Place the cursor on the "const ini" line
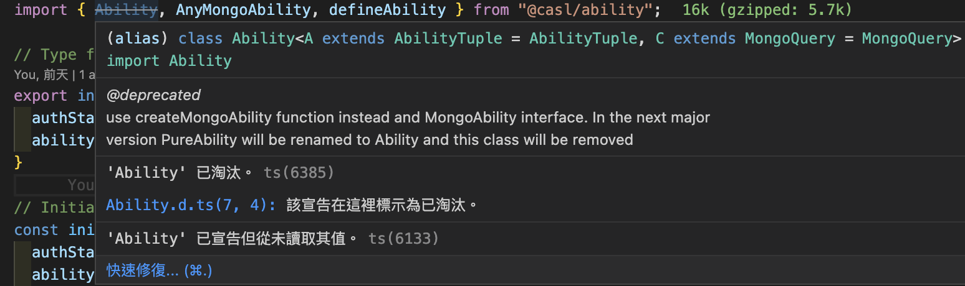This screenshot has width=965, height=286. point(54,230)
